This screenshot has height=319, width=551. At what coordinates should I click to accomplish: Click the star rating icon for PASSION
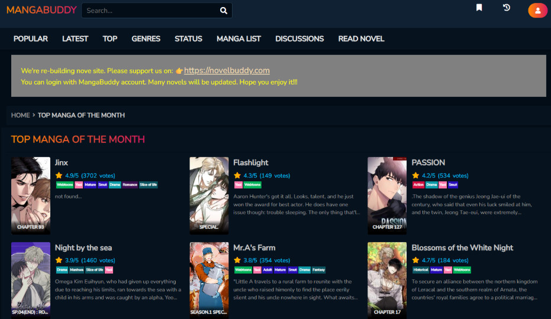point(415,175)
